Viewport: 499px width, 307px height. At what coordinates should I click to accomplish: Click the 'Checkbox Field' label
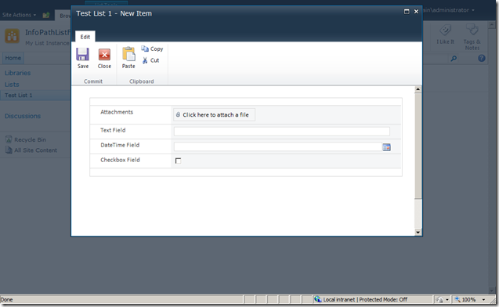point(120,160)
